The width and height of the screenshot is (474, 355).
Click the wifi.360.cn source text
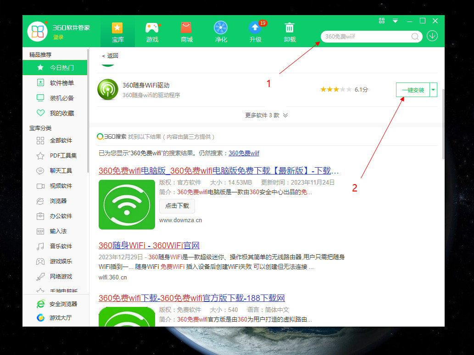[113, 278]
